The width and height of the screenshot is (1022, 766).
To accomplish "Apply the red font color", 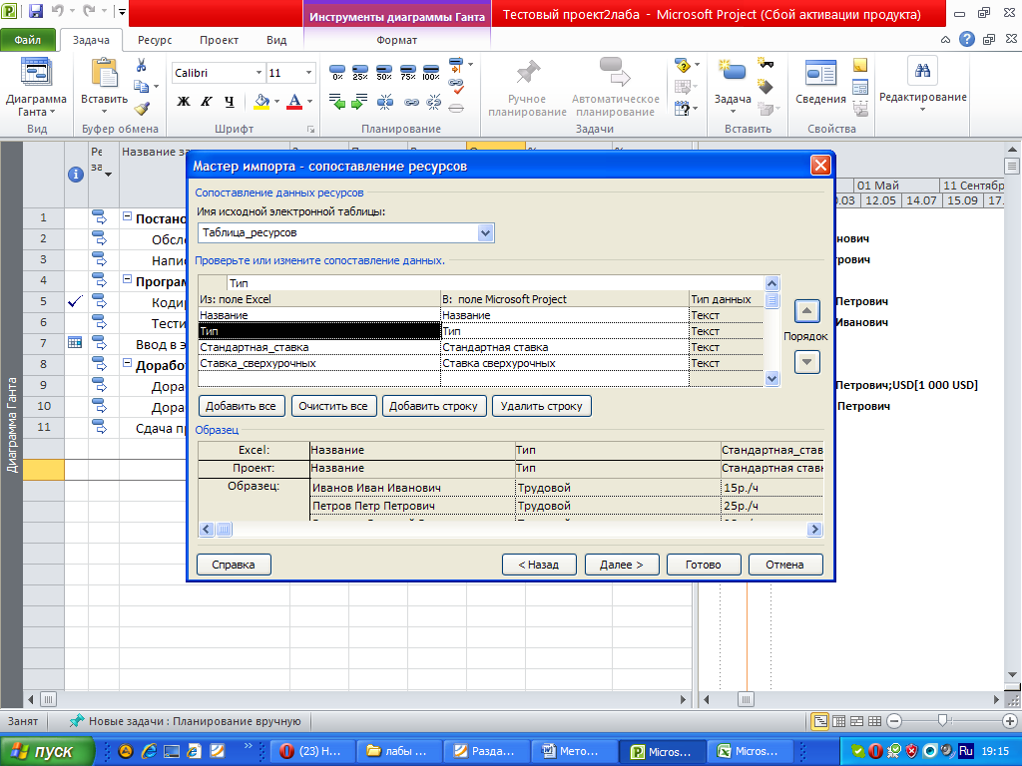I will click(294, 102).
